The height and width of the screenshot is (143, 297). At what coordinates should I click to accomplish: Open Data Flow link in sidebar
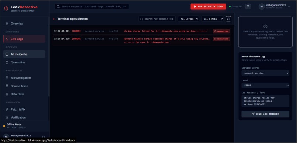click(24, 94)
